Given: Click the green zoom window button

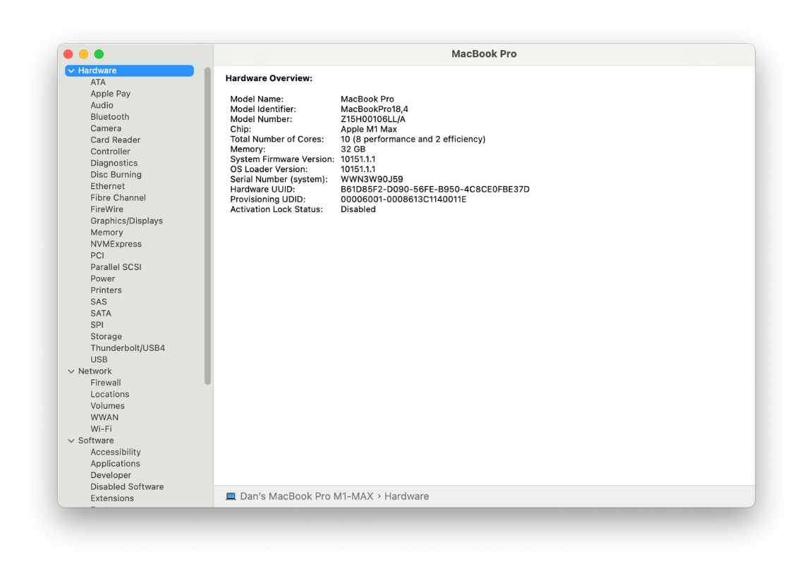Looking at the screenshot, I should pos(99,54).
